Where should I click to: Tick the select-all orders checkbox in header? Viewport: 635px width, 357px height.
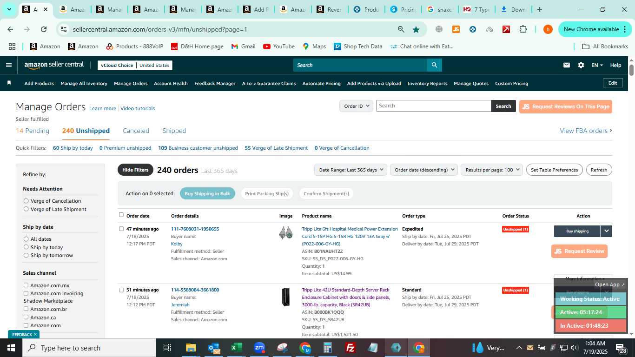(121, 215)
